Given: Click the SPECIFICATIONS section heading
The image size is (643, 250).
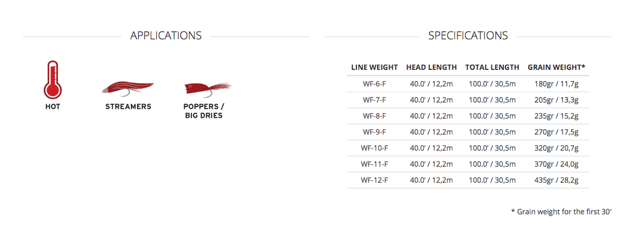Looking at the screenshot, I should (x=468, y=35).
